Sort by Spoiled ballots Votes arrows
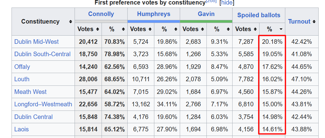Viewport: 325px width, 138px height. [x=255, y=29]
